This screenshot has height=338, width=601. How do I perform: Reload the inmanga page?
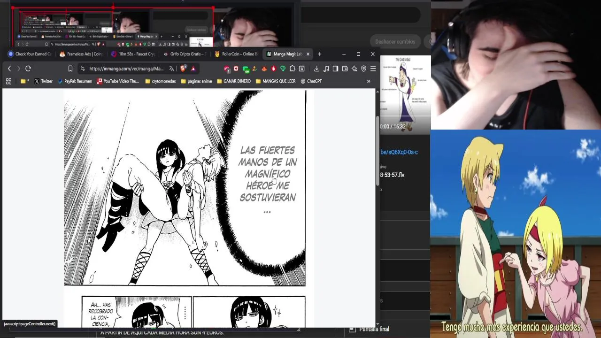click(28, 69)
